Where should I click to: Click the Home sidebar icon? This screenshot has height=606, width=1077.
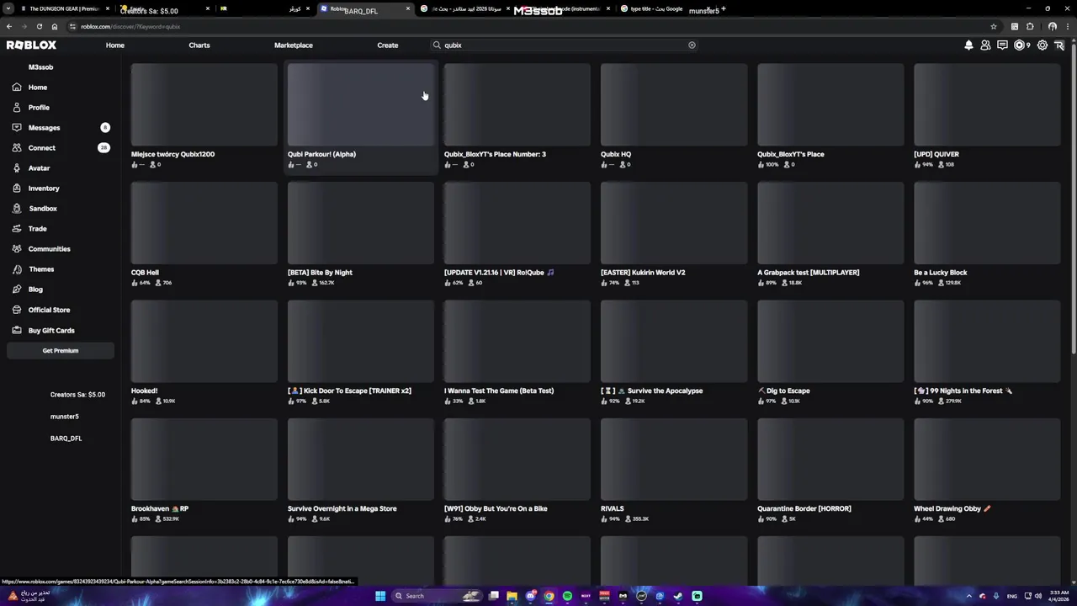pos(17,88)
